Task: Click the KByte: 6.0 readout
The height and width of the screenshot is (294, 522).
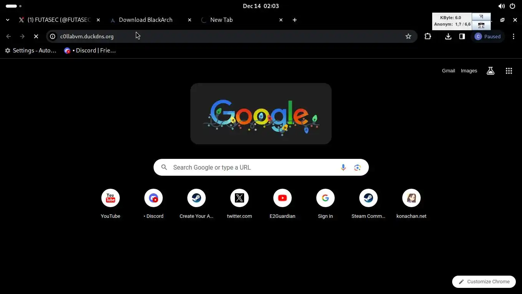Action: tap(451, 18)
